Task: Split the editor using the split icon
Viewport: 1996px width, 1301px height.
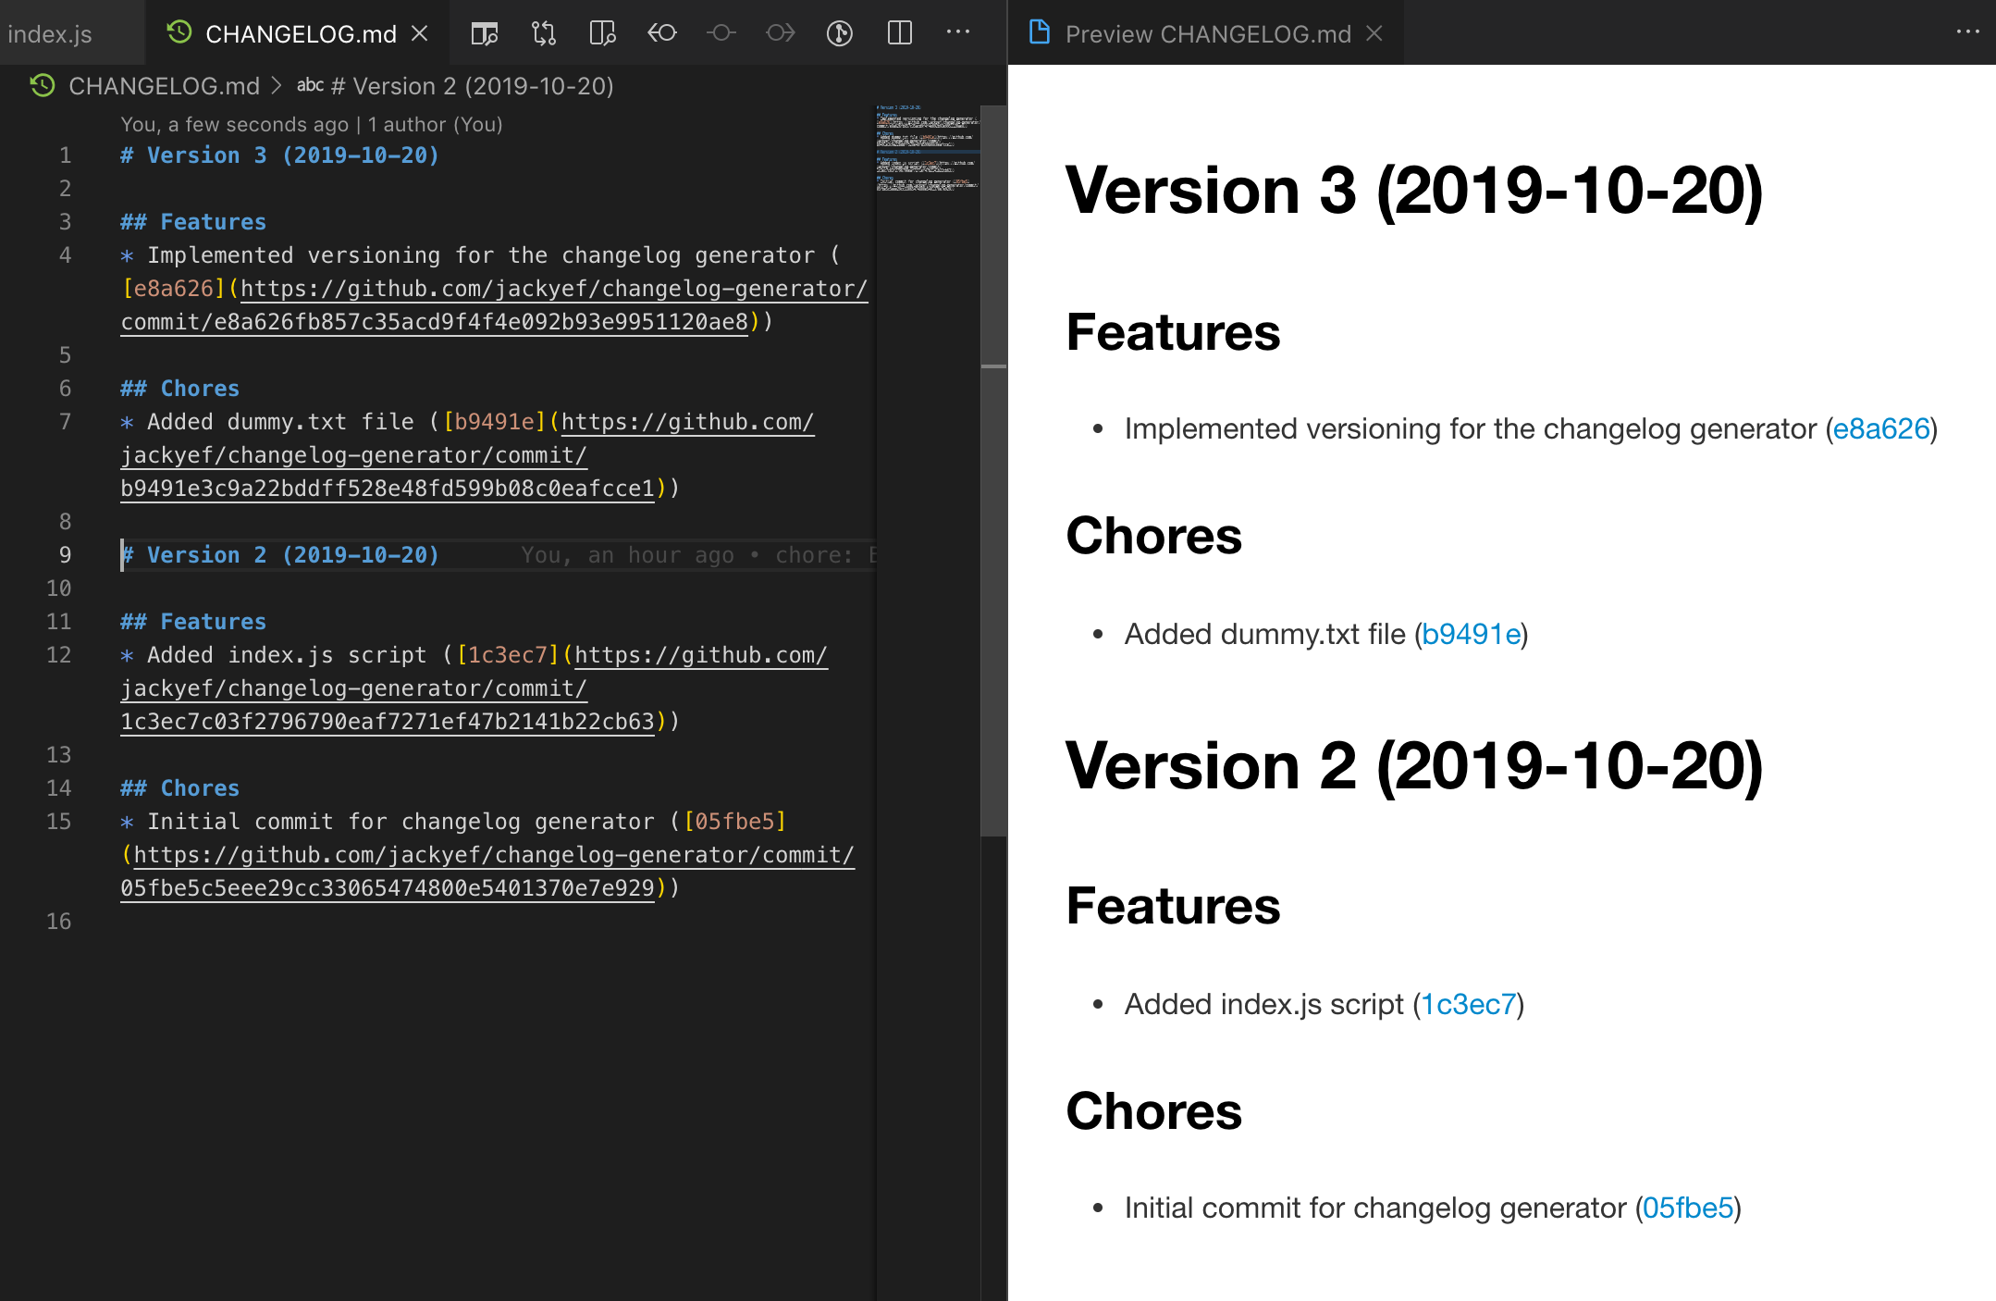Action: 899,32
